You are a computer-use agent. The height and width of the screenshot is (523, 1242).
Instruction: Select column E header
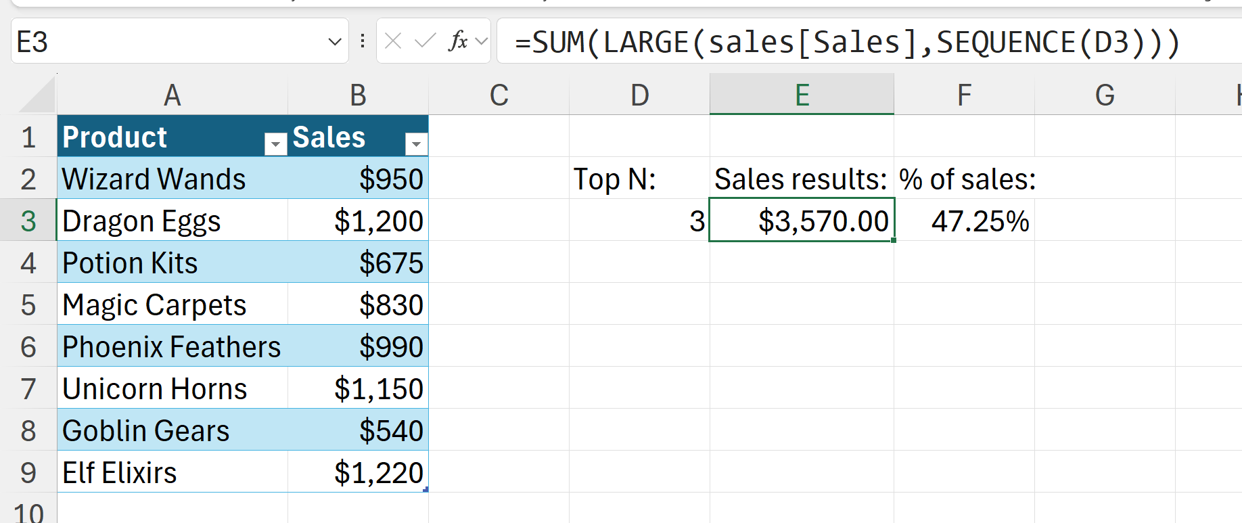[x=802, y=95]
